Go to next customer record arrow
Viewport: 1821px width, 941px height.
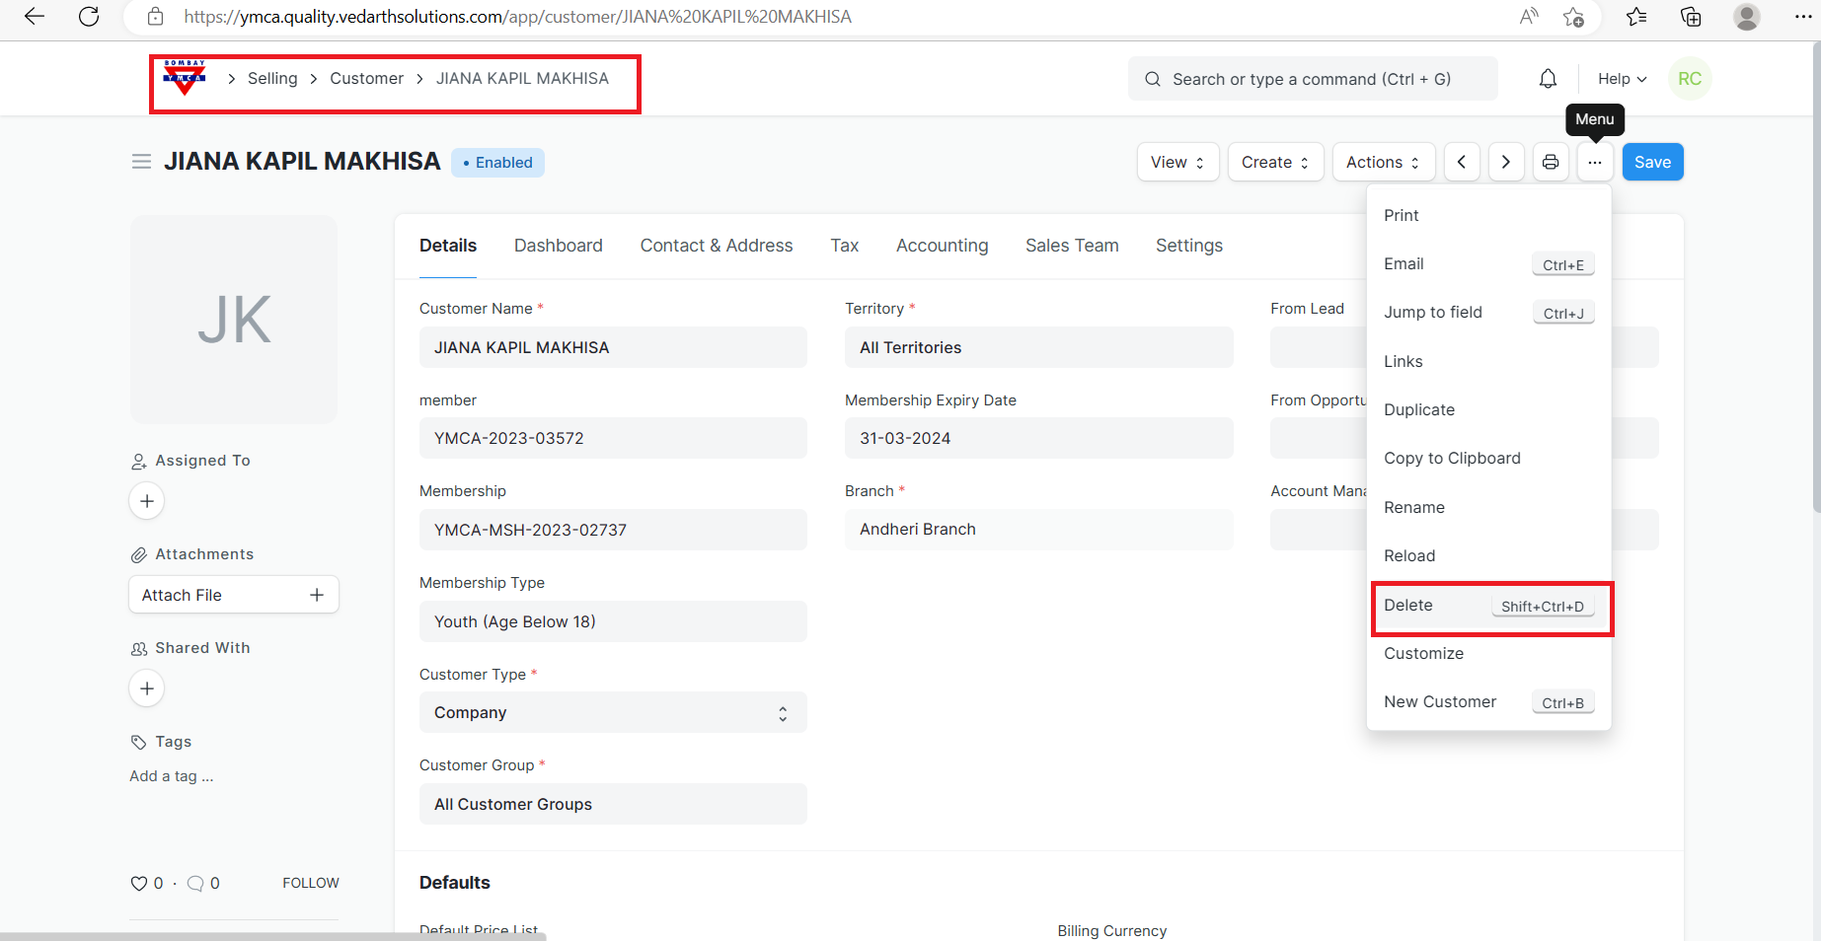[x=1505, y=162]
